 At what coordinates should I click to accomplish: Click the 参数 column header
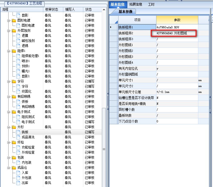177,20
